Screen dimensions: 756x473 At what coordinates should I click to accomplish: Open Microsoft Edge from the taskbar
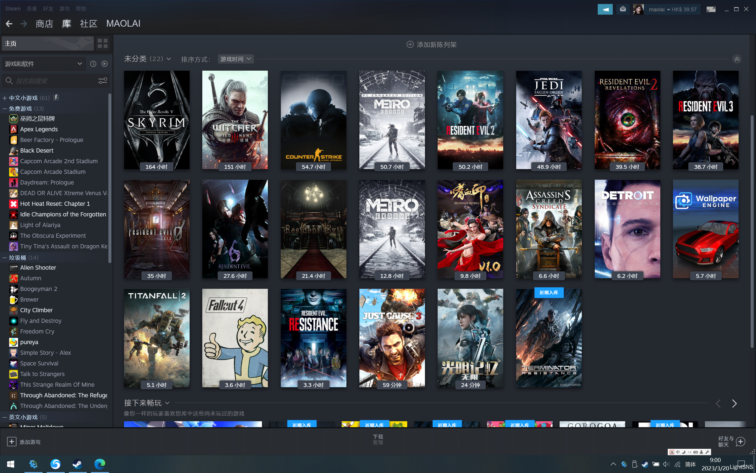(x=100, y=464)
